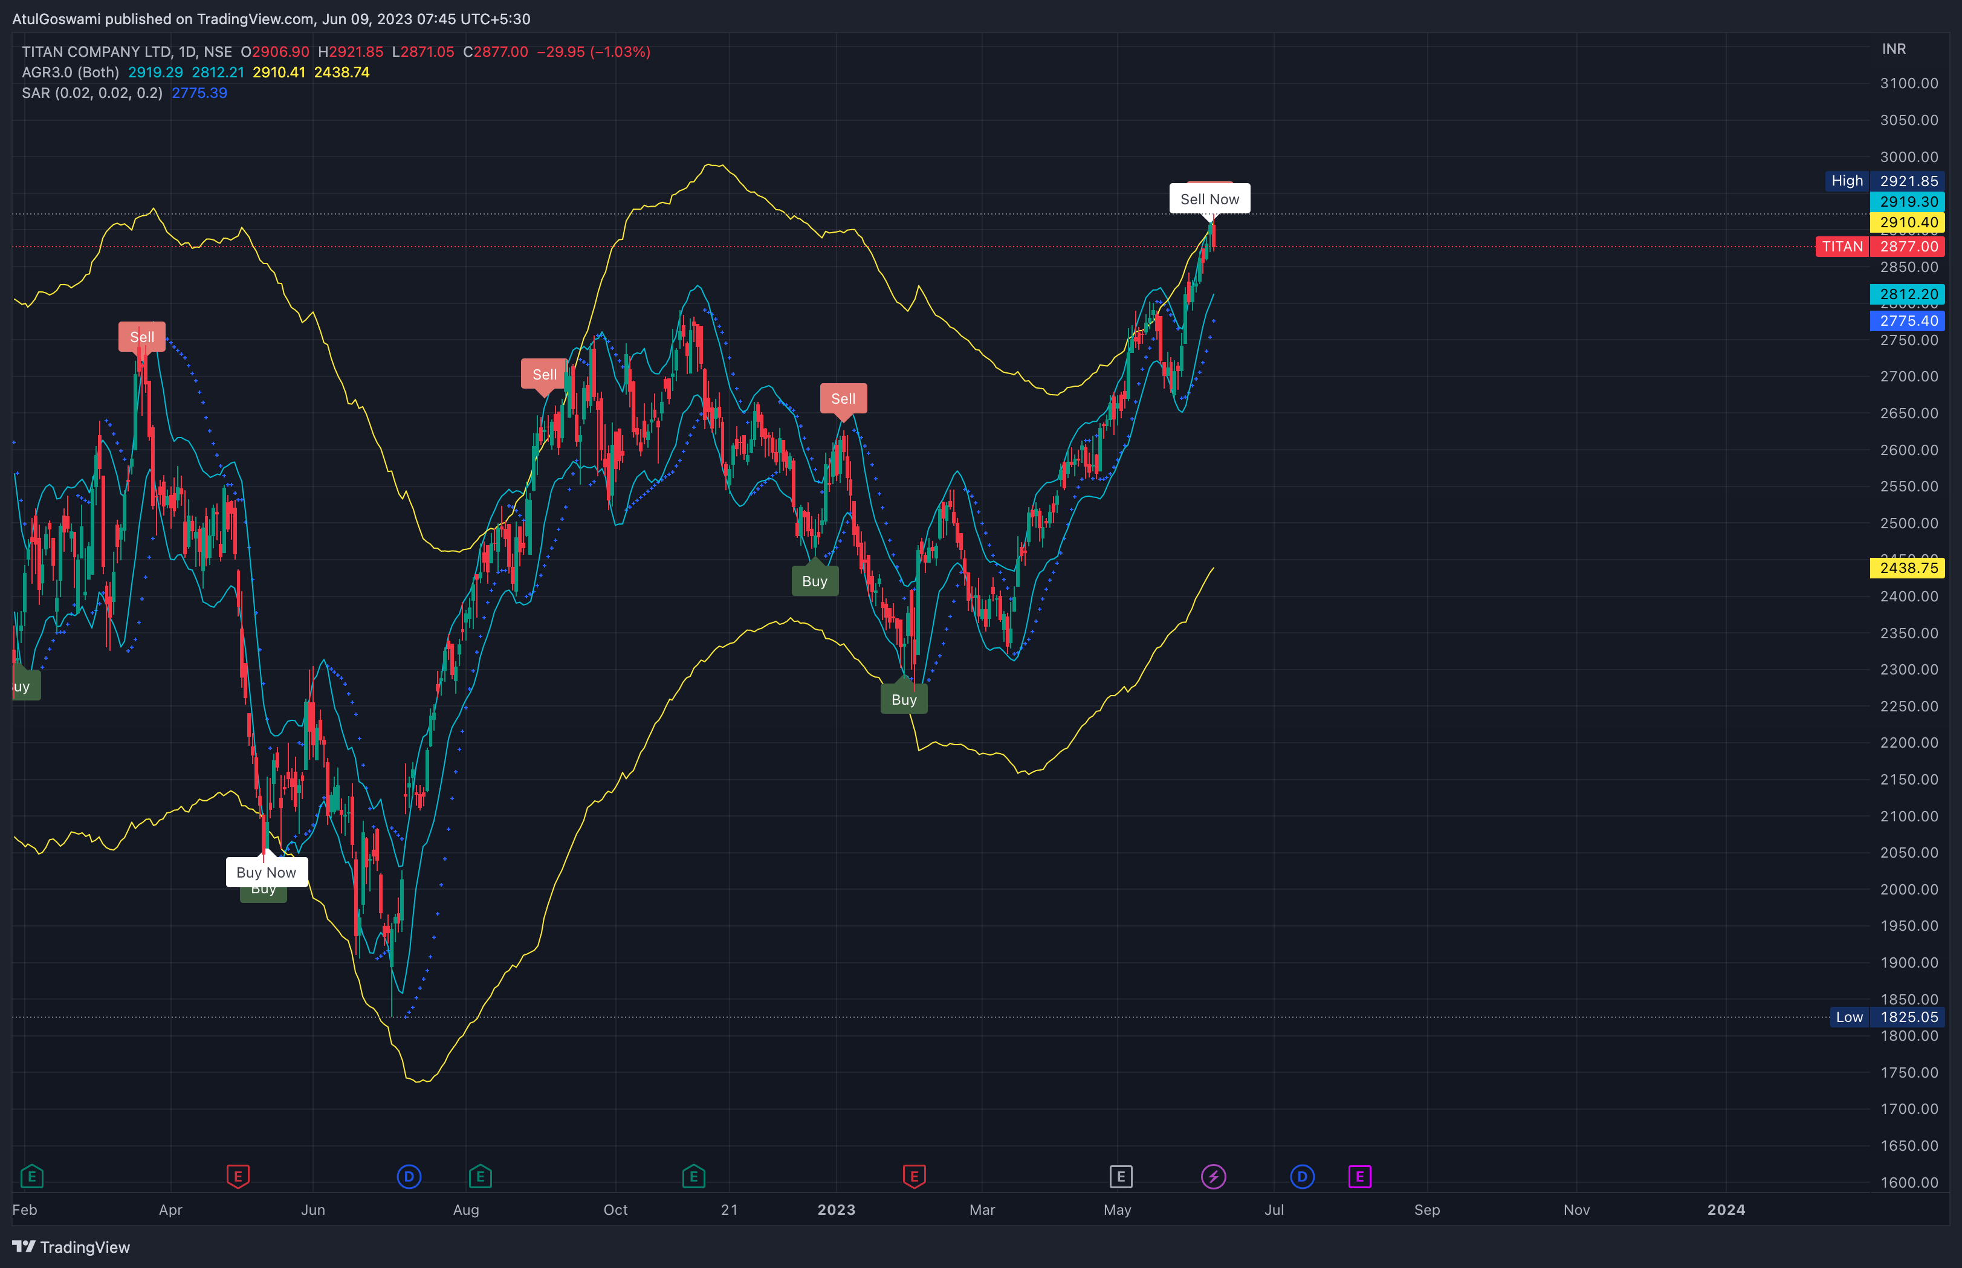Select the AGR3.0 (Both) indicator legend
The image size is (1962, 1268).
70,72
